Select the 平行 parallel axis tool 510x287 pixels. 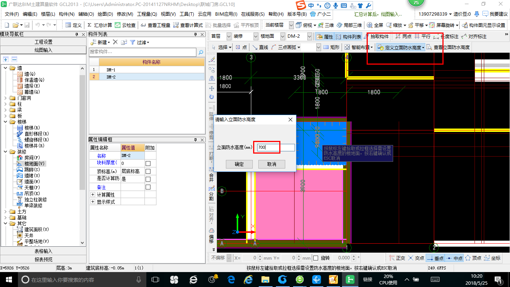(422, 37)
